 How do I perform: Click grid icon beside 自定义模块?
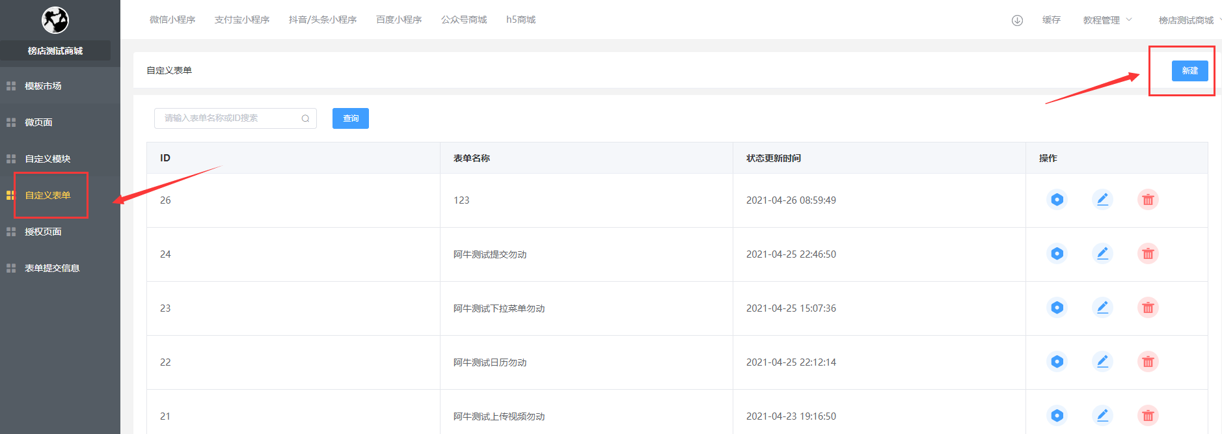11,159
